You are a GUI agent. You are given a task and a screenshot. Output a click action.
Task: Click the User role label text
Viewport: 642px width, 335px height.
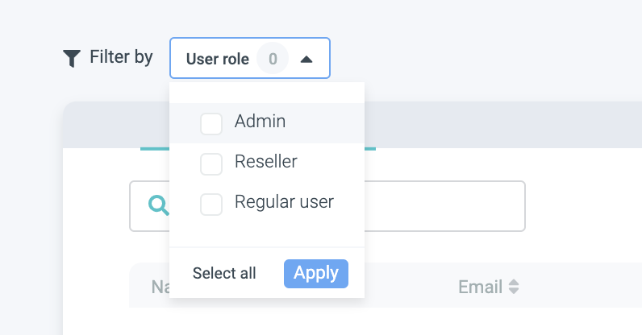[x=218, y=59]
